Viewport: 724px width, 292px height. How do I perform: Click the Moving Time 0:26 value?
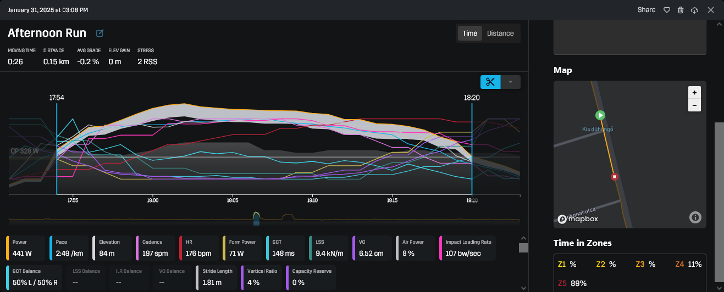pos(14,61)
